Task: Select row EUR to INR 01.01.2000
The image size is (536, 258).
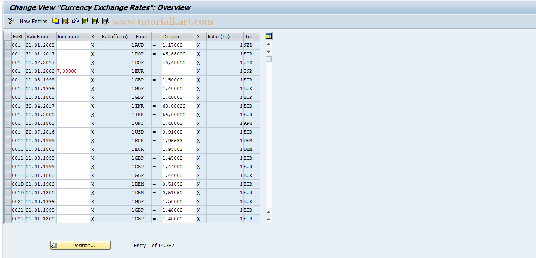Action: [8, 71]
